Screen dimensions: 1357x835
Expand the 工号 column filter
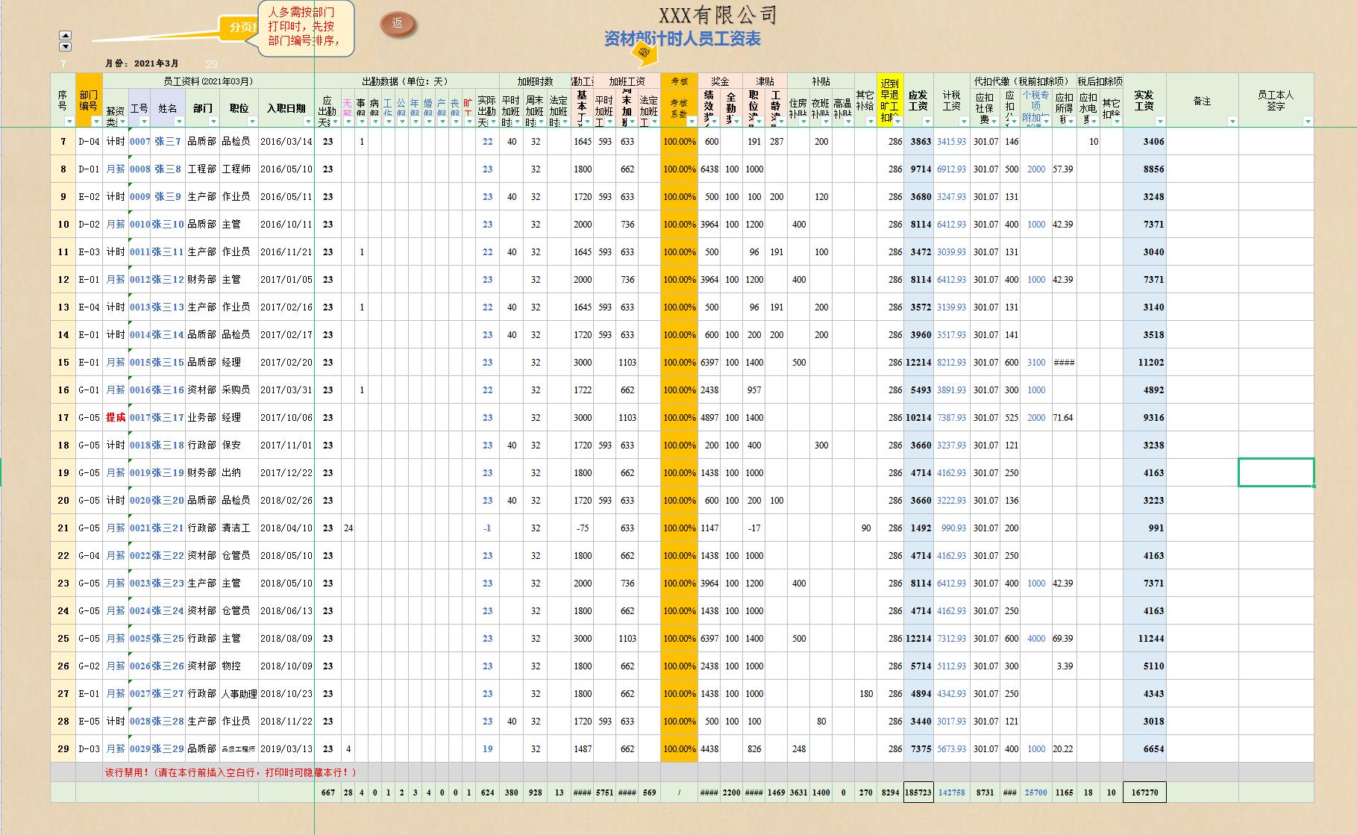[144, 122]
